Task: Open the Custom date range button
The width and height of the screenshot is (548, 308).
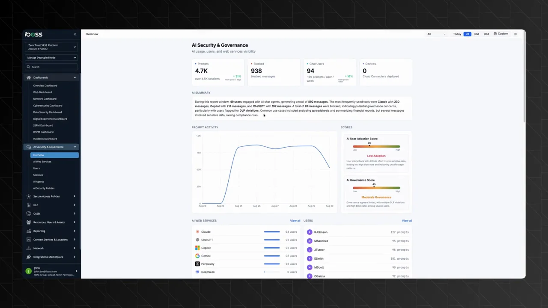Action: (501, 34)
